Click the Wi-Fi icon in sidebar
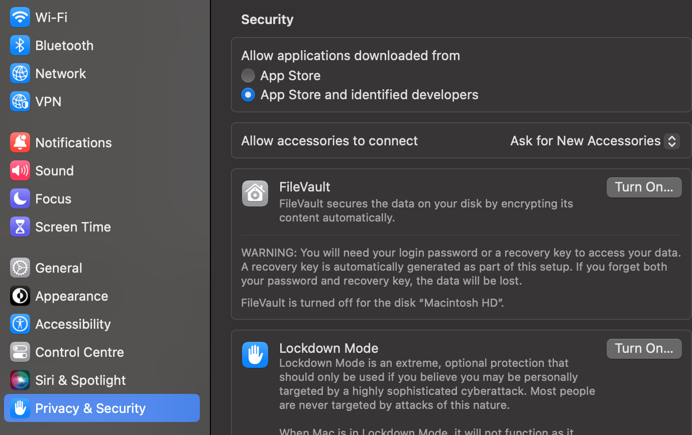Image resolution: width=692 pixels, height=435 pixels. pos(20,17)
